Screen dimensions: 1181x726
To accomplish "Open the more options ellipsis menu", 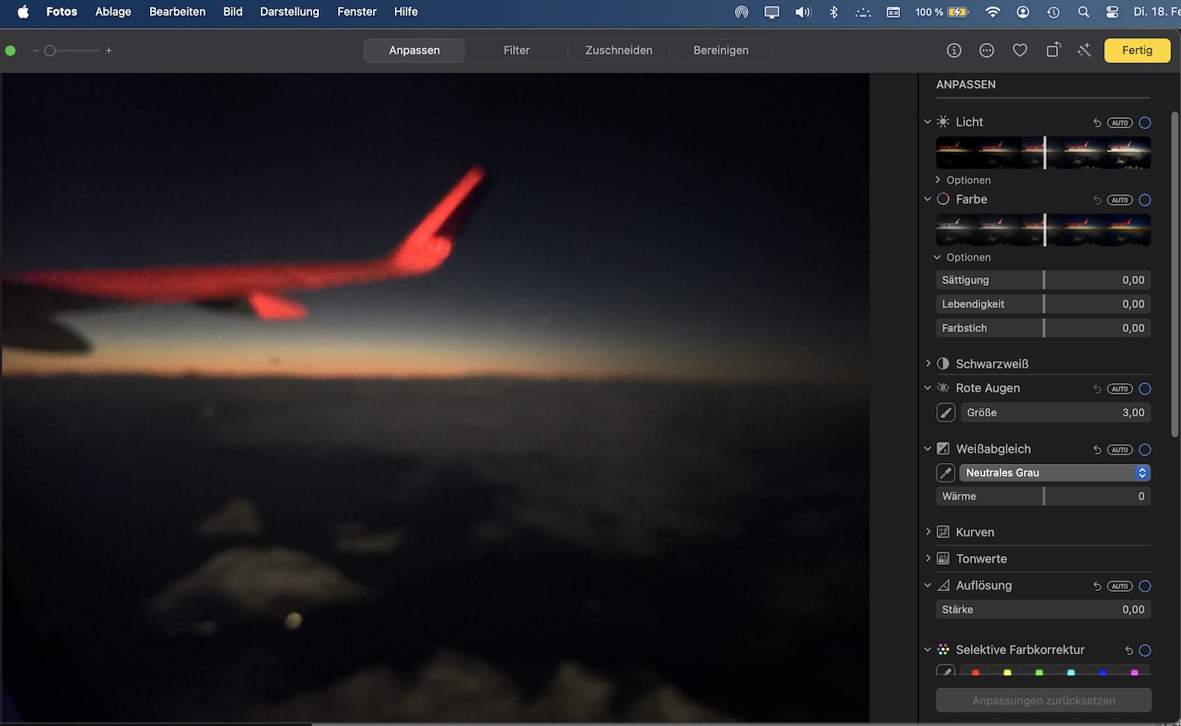I will click(x=986, y=51).
